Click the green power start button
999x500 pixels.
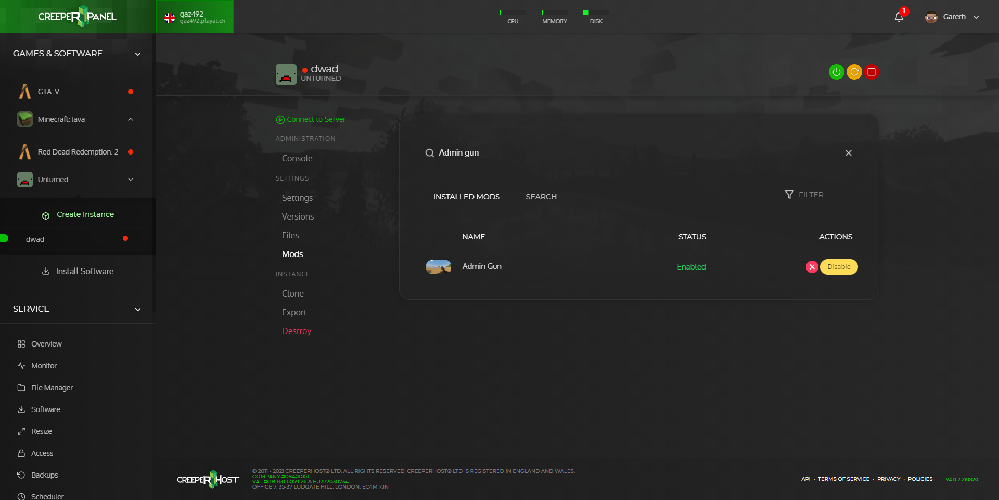point(836,72)
